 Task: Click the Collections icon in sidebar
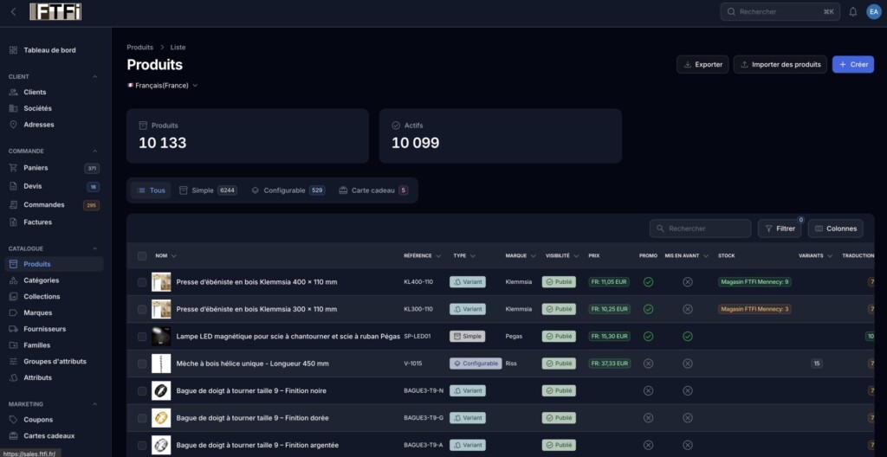[x=14, y=296]
